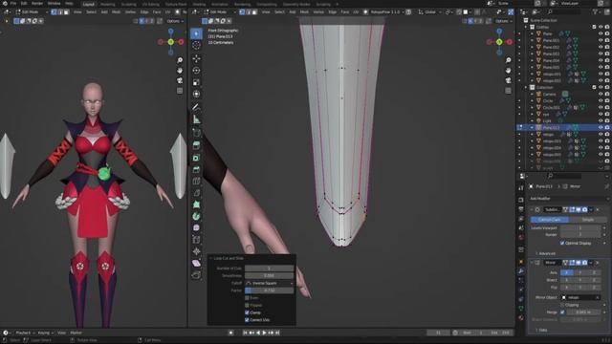This screenshot has height=344, width=612.
Task: Click the zoom magnifier in right viewport
Action: pyautogui.click(x=508, y=60)
